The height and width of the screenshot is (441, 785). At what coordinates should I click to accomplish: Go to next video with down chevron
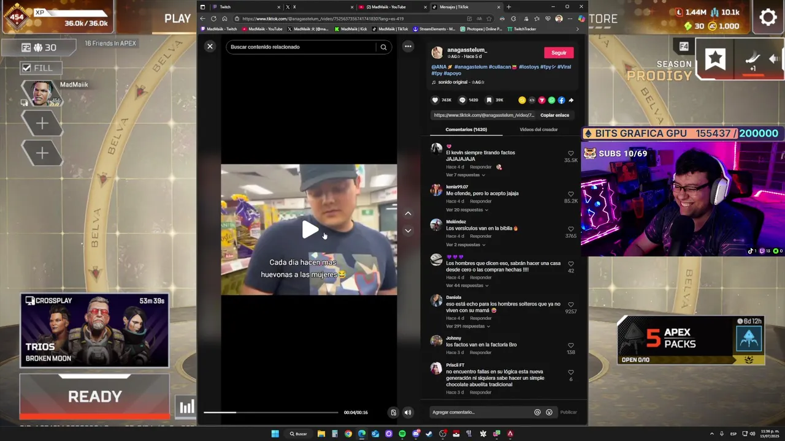click(x=408, y=230)
